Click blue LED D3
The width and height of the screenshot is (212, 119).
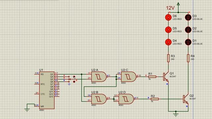[188, 18]
